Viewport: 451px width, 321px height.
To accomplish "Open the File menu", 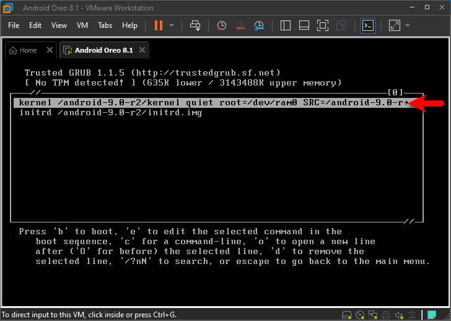I will [14, 25].
